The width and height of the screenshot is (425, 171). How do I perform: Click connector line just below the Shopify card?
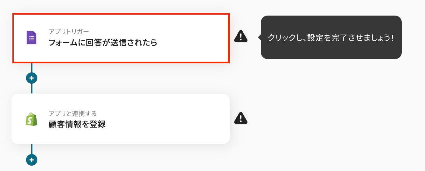coord(31,149)
